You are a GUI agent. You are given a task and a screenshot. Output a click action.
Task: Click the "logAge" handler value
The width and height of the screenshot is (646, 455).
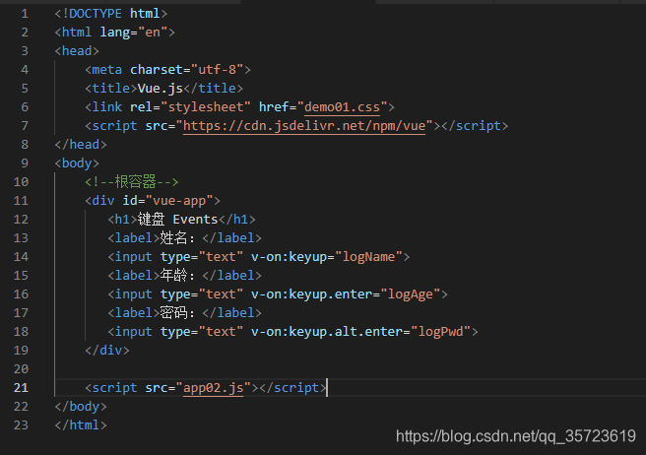click(411, 294)
